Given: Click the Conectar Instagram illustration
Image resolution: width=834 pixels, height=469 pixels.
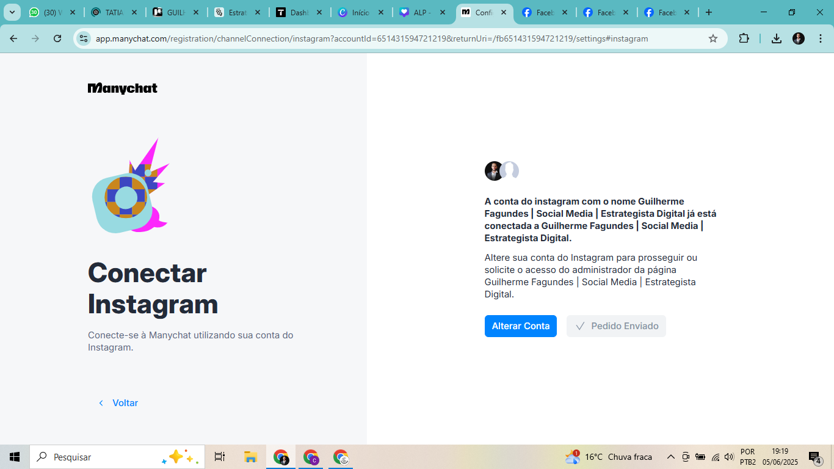Looking at the screenshot, I should pyautogui.click(x=130, y=186).
